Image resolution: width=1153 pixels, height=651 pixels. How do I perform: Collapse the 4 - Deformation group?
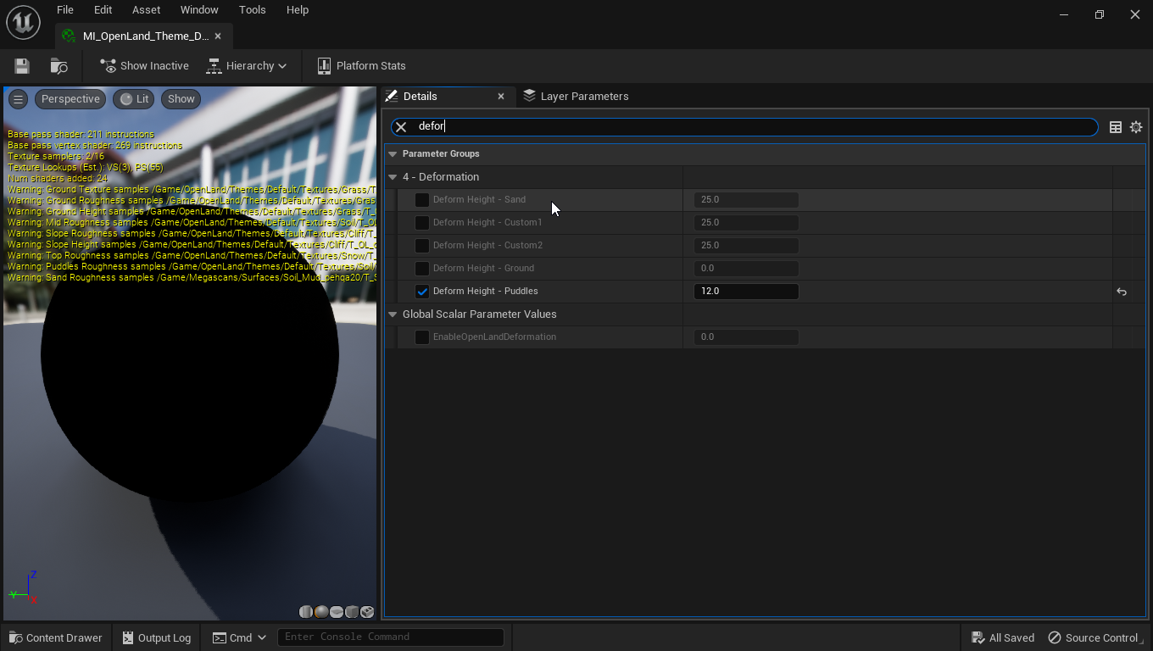tap(393, 176)
